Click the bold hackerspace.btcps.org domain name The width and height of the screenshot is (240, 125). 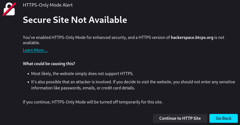click(x=192, y=38)
